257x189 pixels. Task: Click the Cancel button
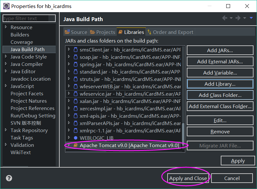click(x=232, y=178)
